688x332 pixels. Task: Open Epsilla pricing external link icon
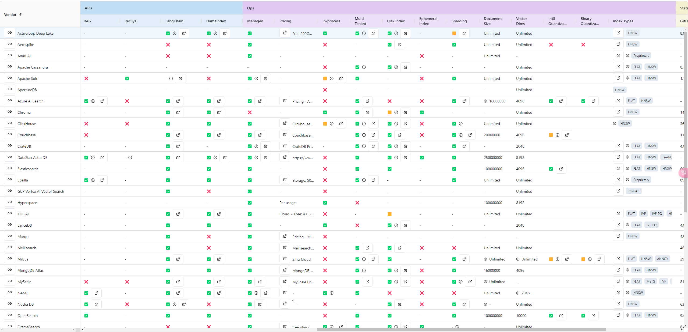pyautogui.click(x=285, y=180)
